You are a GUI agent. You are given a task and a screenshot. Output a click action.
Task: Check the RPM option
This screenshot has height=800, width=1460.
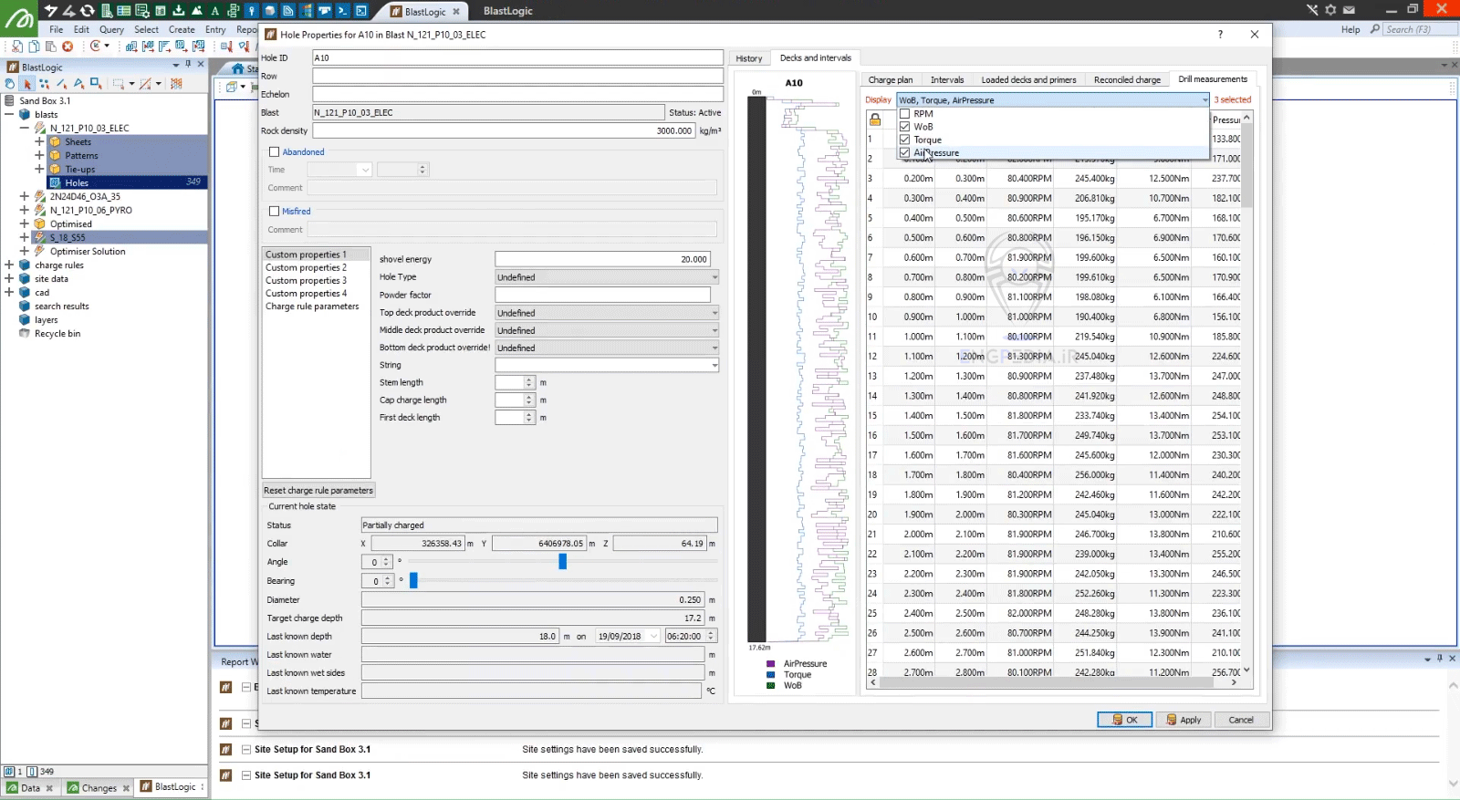pos(905,114)
